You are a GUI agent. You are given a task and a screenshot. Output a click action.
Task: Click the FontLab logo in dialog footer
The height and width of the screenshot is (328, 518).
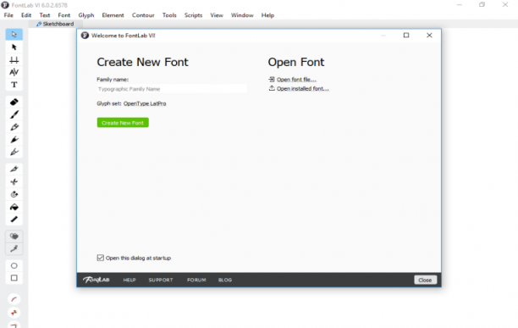pos(96,280)
